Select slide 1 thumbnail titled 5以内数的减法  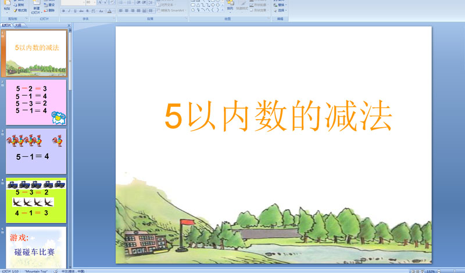click(x=36, y=53)
